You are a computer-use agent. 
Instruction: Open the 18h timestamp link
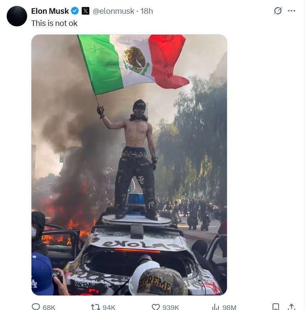pos(147,11)
